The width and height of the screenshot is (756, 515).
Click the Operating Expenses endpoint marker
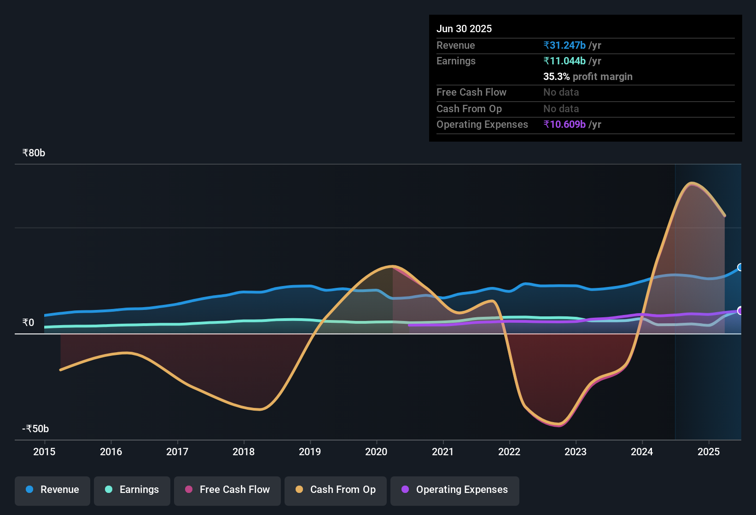740,311
